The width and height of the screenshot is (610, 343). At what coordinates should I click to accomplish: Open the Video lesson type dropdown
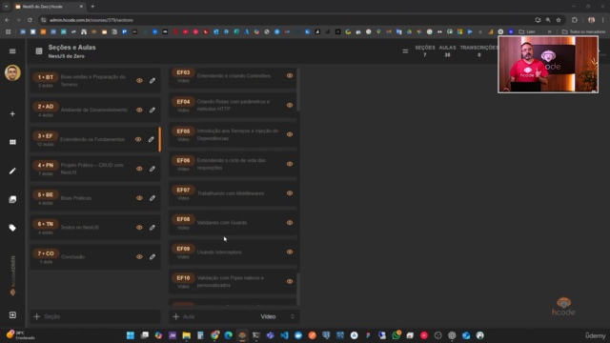point(277,316)
